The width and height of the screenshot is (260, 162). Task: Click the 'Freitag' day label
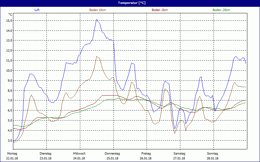coord(146,154)
